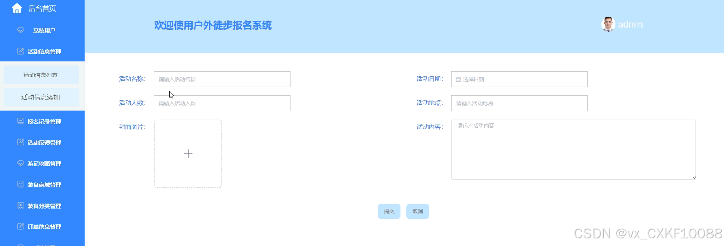Click the 取消 cancel button
Screen dimensions: 724x246
pyautogui.click(x=418, y=211)
